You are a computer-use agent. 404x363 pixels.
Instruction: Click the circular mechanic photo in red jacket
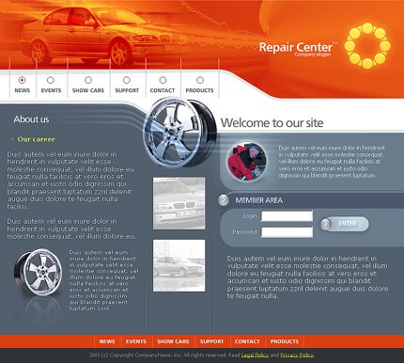(x=247, y=162)
